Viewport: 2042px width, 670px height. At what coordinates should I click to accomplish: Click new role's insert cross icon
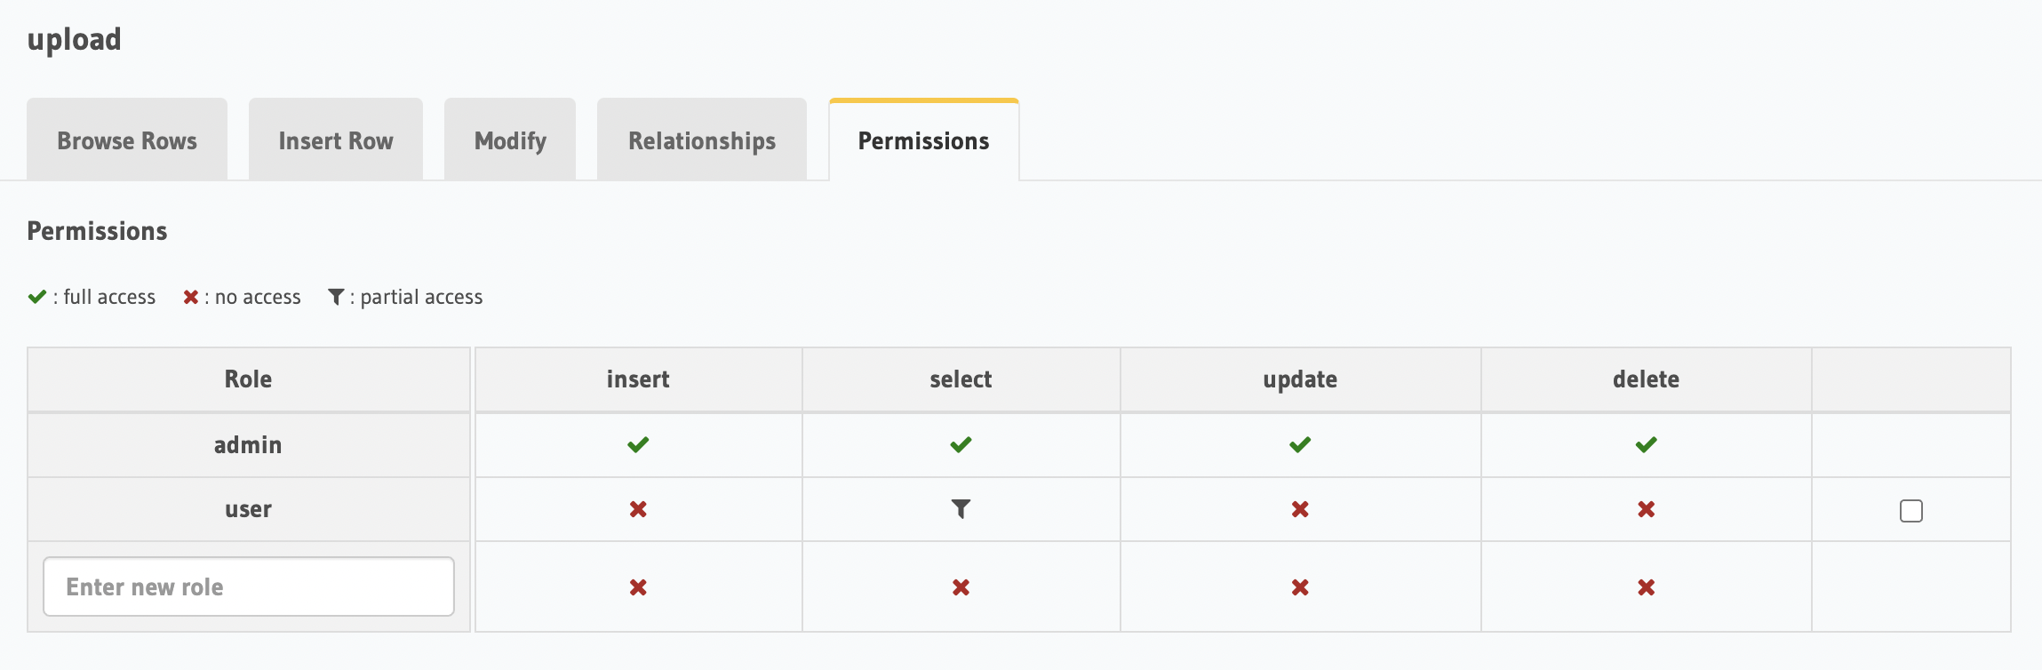pos(638,587)
